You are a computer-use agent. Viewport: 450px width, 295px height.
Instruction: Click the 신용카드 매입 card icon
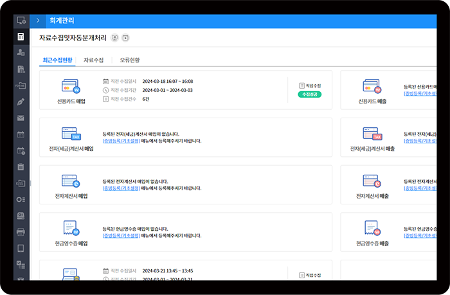(71, 86)
